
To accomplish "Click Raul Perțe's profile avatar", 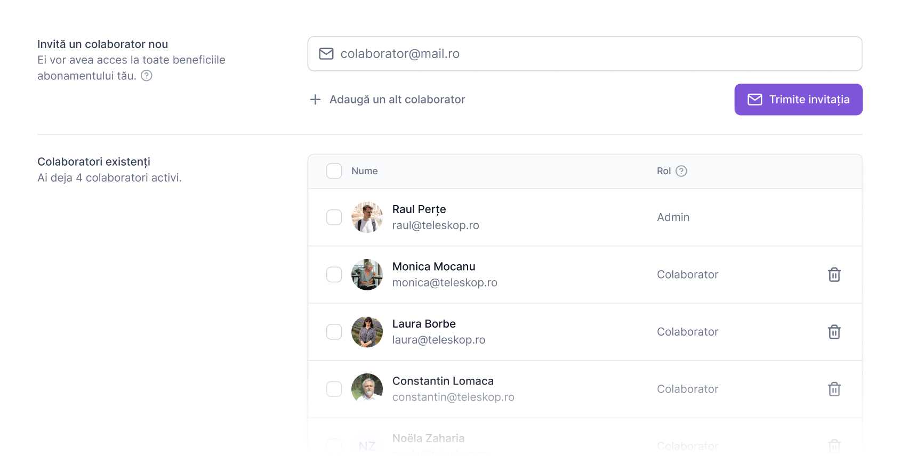I will (367, 217).
